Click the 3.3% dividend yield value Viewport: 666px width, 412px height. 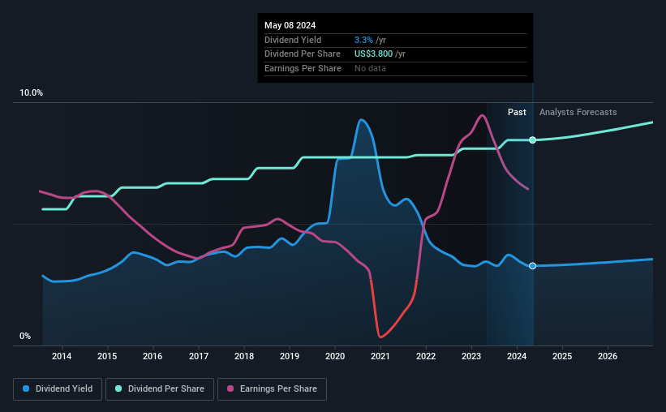coord(363,40)
